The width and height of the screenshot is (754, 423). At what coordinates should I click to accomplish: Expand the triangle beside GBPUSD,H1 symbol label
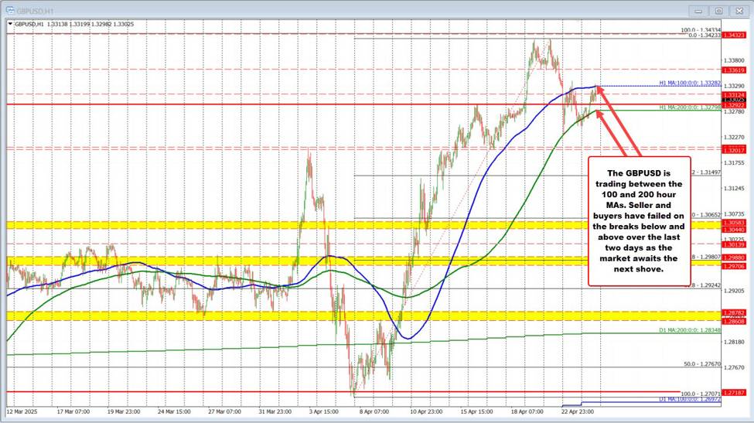coord(9,24)
